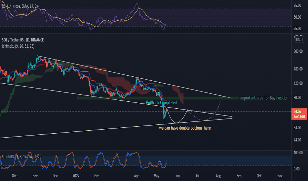Click the small arrow marker at projected mid-June peak
Image resolution: width=308 pixels, height=181 pixels.
[187, 111]
